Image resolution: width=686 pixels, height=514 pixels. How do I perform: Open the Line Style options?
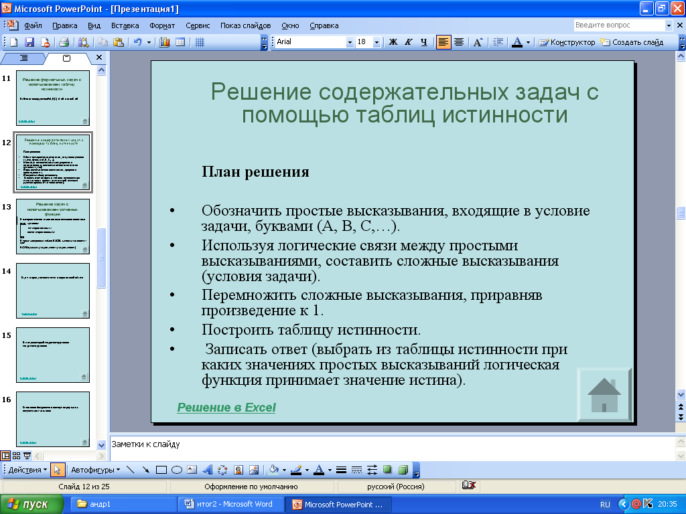click(341, 470)
